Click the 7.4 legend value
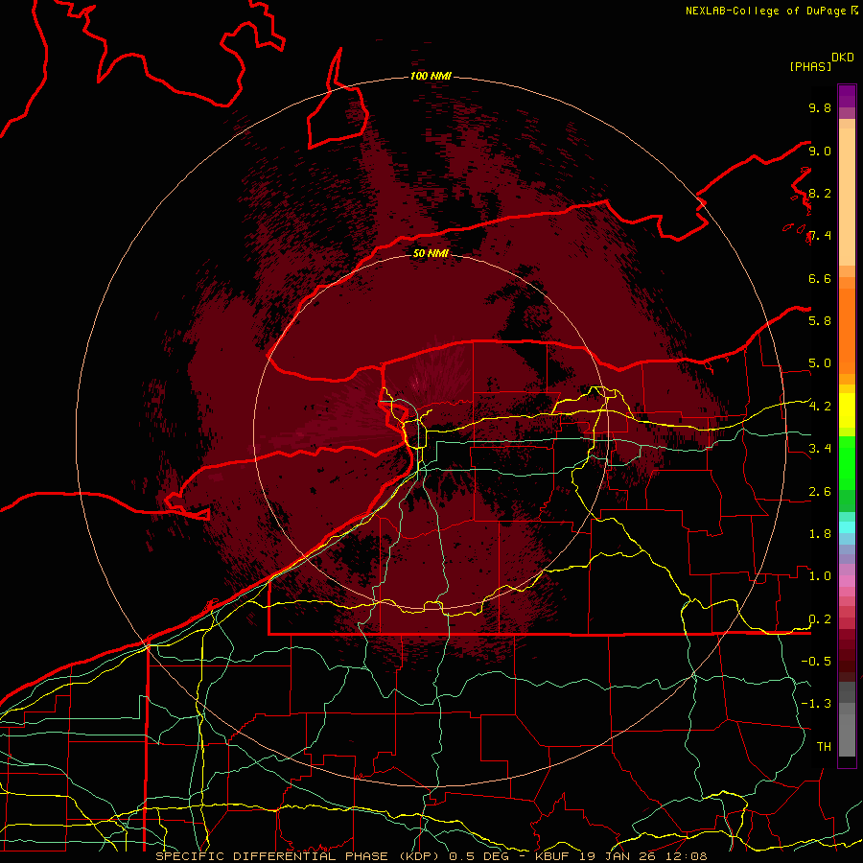 tap(820, 236)
